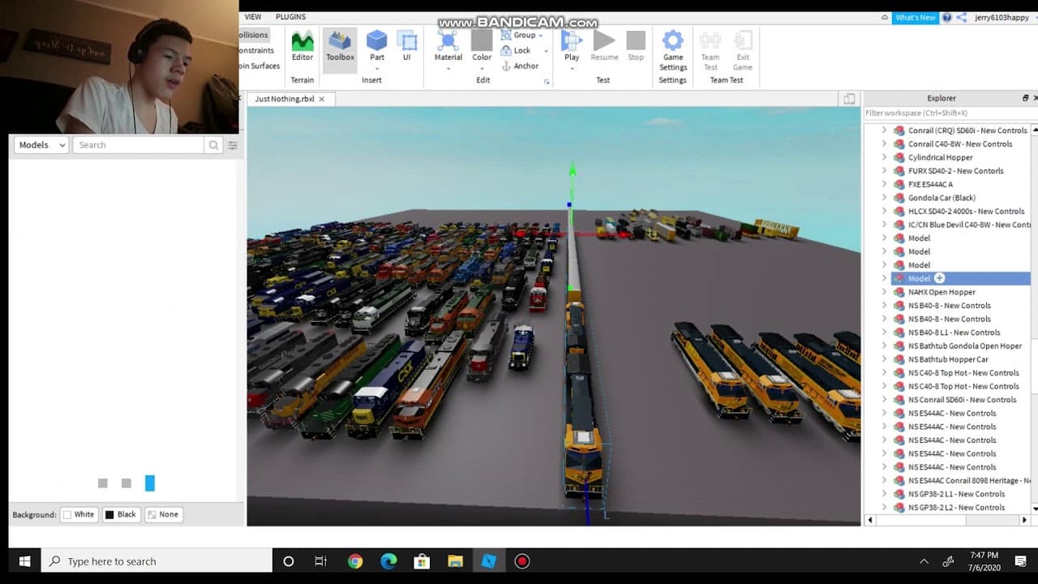Open the help question mark icon
The height and width of the screenshot is (584, 1038).
pos(946,17)
